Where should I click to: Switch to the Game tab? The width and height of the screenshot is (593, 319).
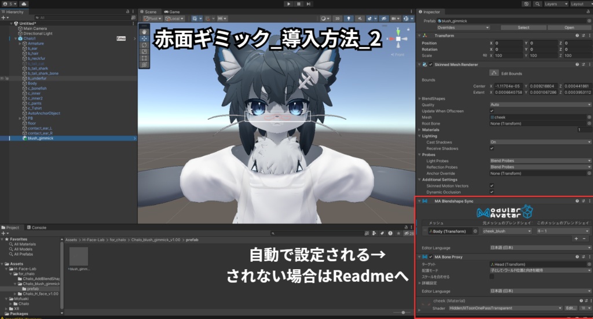[x=172, y=12]
